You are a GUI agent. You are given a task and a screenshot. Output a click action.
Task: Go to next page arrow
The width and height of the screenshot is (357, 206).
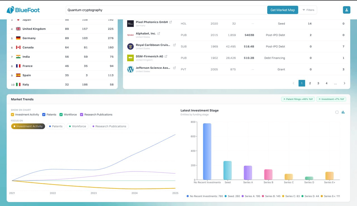pos(344,83)
